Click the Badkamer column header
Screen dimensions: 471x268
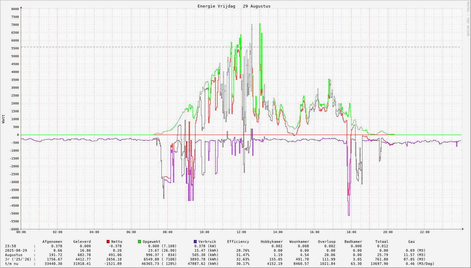[353, 242]
